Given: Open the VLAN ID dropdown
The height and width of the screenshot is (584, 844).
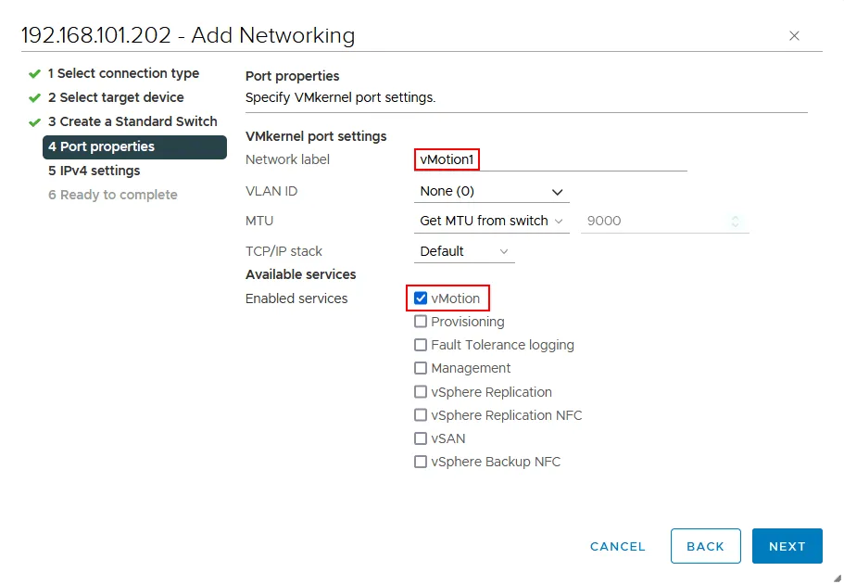Looking at the screenshot, I should click(x=491, y=191).
